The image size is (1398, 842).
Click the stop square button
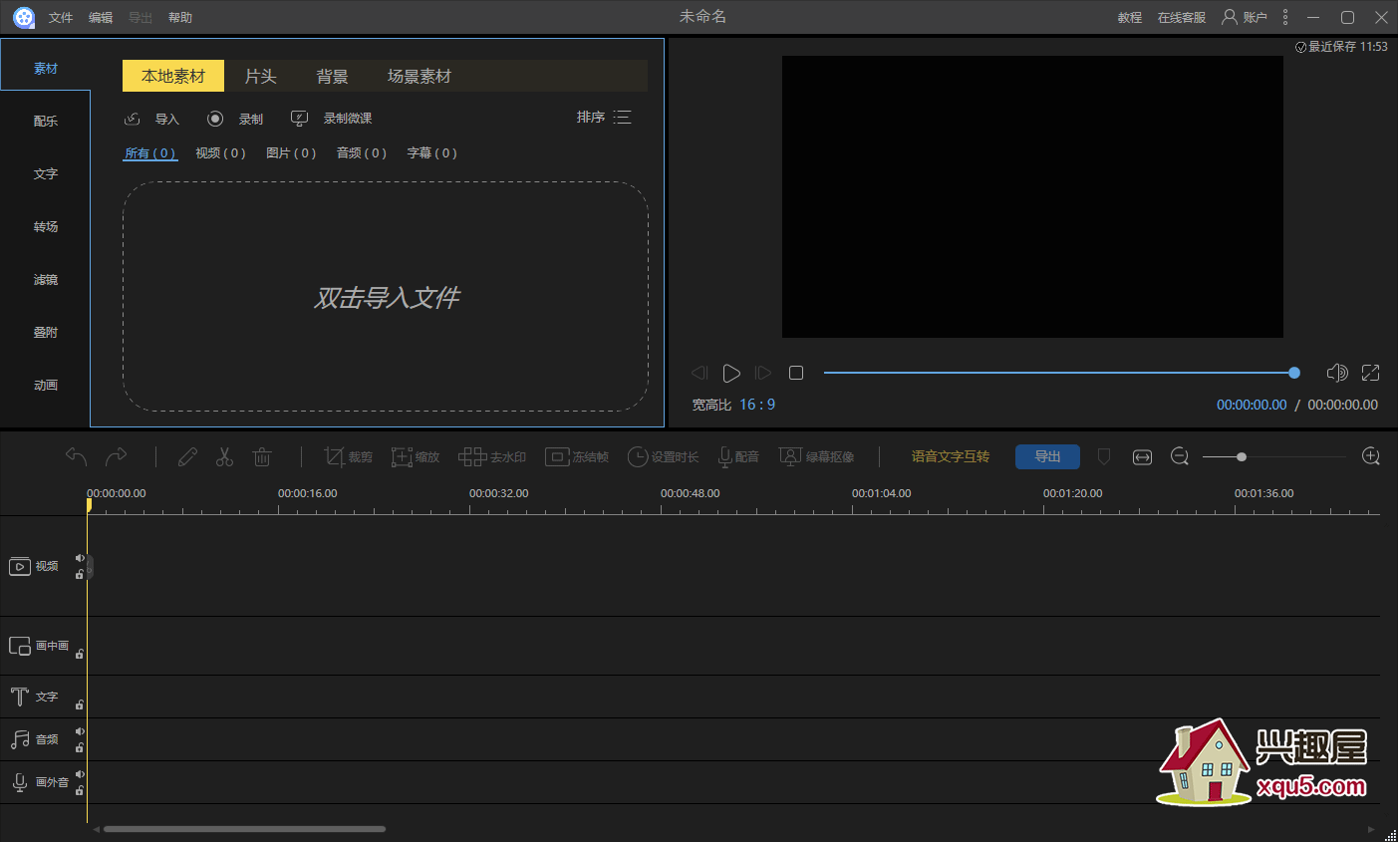pos(796,373)
